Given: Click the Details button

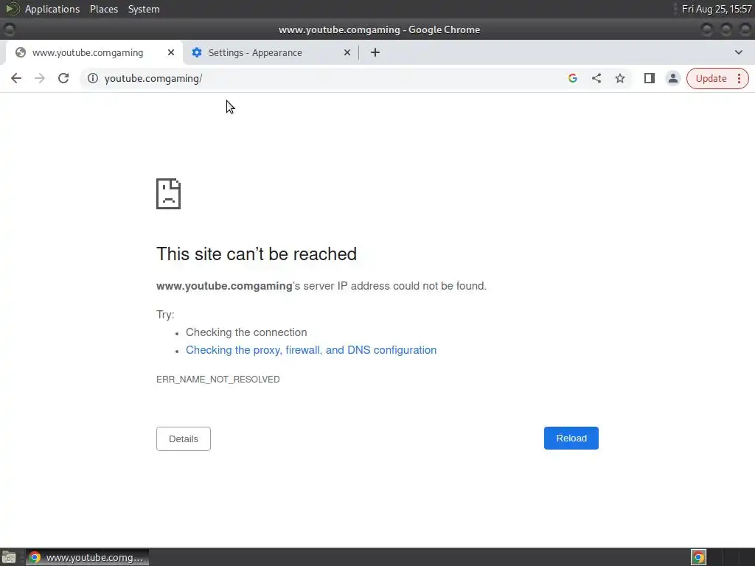Looking at the screenshot, I should (x=184, y=439).
